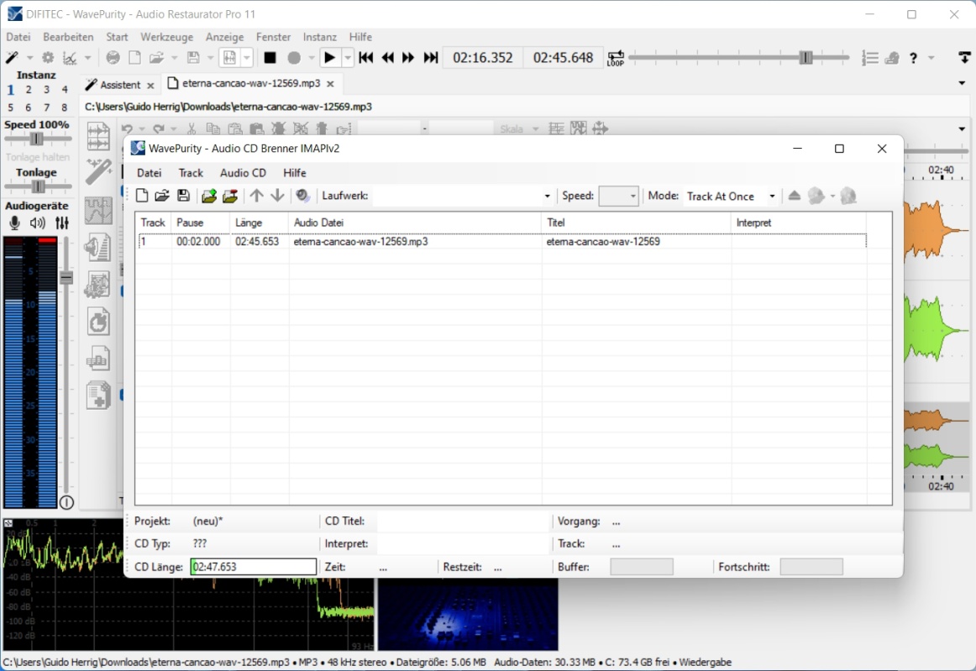Remove track with red-arrow folder icon
Image resolution: width=976 pixels, height=671 pixels.
coord(230,196)
